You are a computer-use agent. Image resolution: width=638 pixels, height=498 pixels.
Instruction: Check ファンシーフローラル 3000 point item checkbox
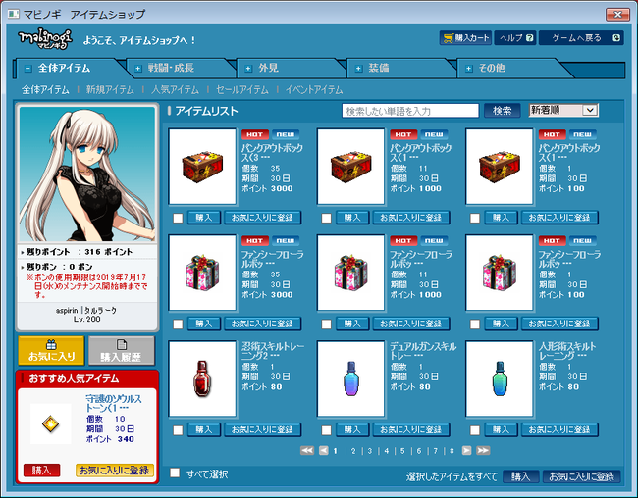(178, 324)
